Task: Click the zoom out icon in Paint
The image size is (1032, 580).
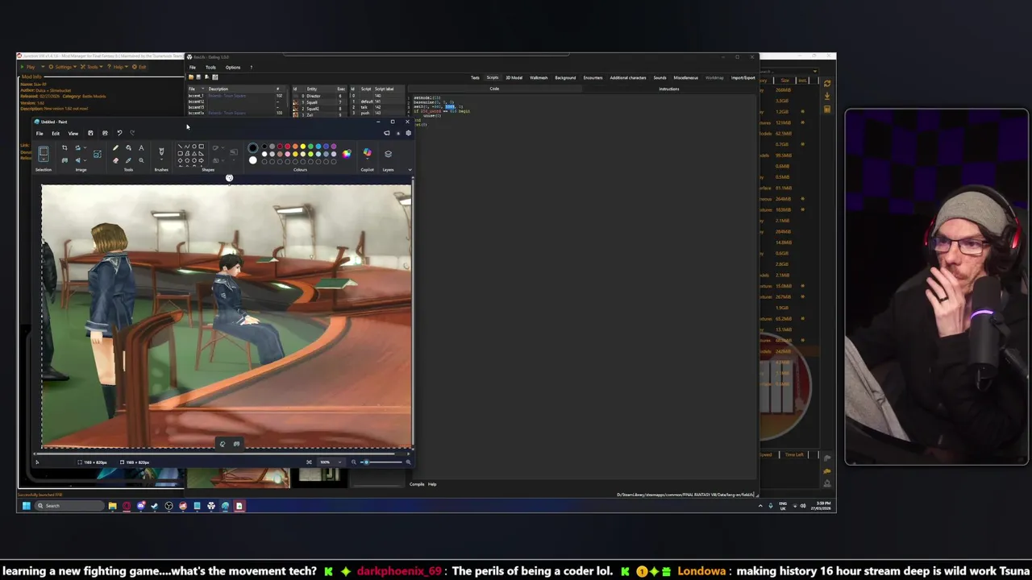Action: pos(354,462)
